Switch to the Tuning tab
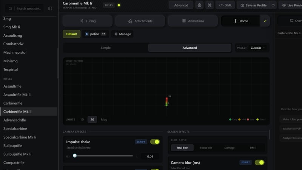Image resolution: width=302 pixels, height=170 pixels. pos(88,21)
